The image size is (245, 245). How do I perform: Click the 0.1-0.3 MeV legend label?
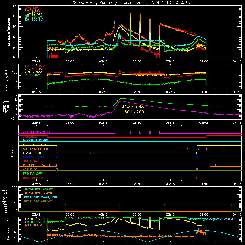click(35, 66)
